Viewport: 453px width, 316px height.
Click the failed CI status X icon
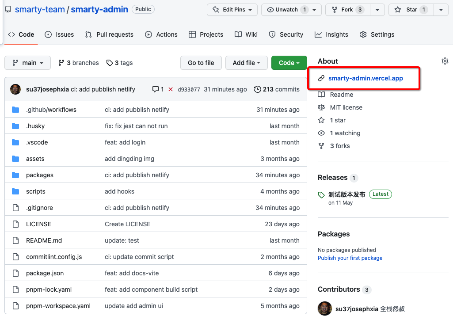pyautogui.click(x=170, y=89)
